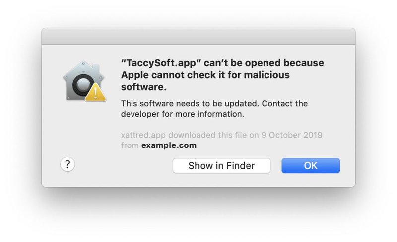Click "This software needs to be updated" text
397x242 pixels.
pyautogui.click(x=189, y=103)
